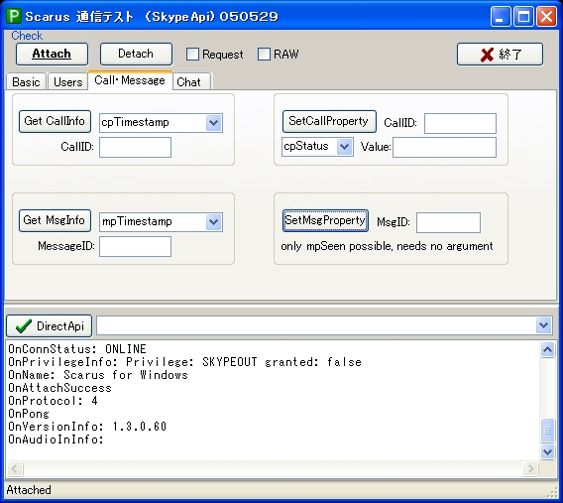
Task: Click the log scrollbar down arrow
Action: click(x=547, y=451)
